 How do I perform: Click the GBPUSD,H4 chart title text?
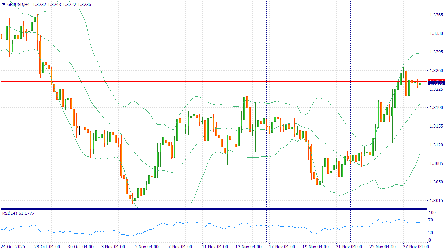19,5
